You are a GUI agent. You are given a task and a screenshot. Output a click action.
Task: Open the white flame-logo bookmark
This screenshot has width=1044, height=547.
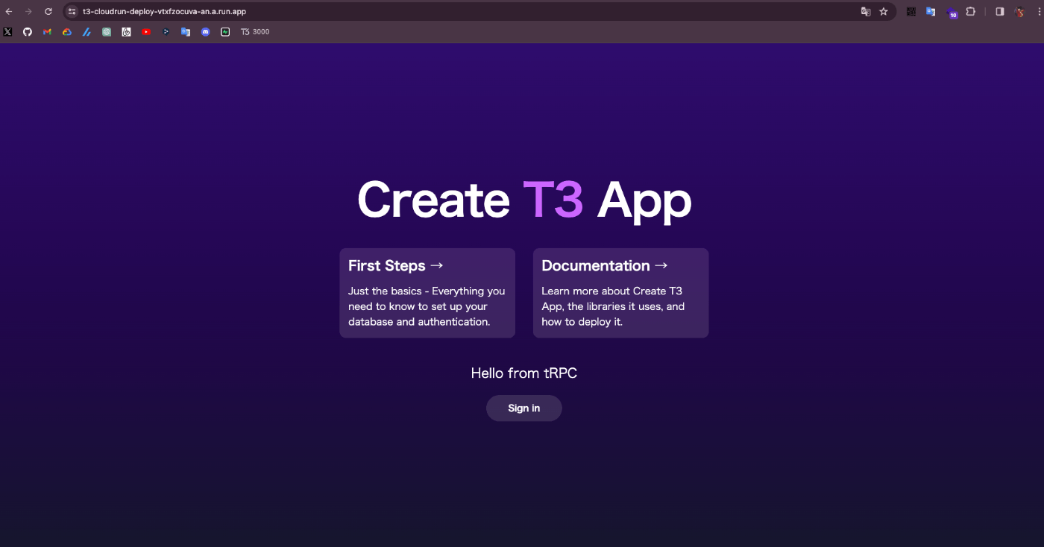coord(126,32)
